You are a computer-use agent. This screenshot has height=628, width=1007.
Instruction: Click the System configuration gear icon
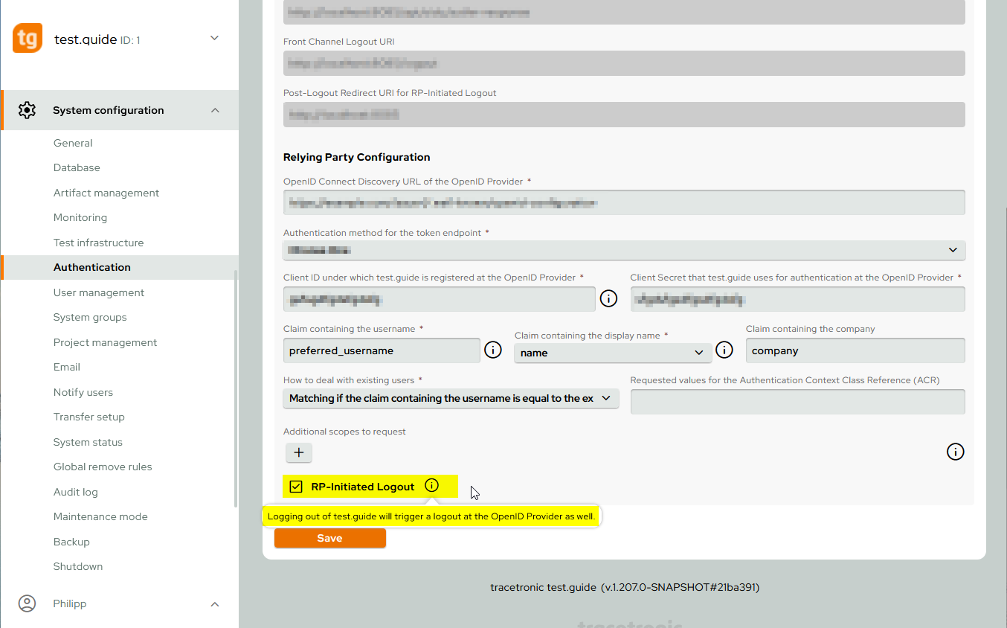click(27, 109)
